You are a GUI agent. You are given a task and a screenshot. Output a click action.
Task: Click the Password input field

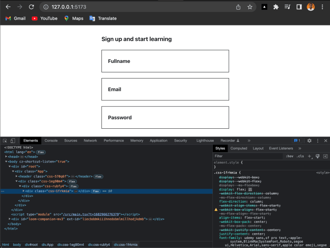pos(165,118)
